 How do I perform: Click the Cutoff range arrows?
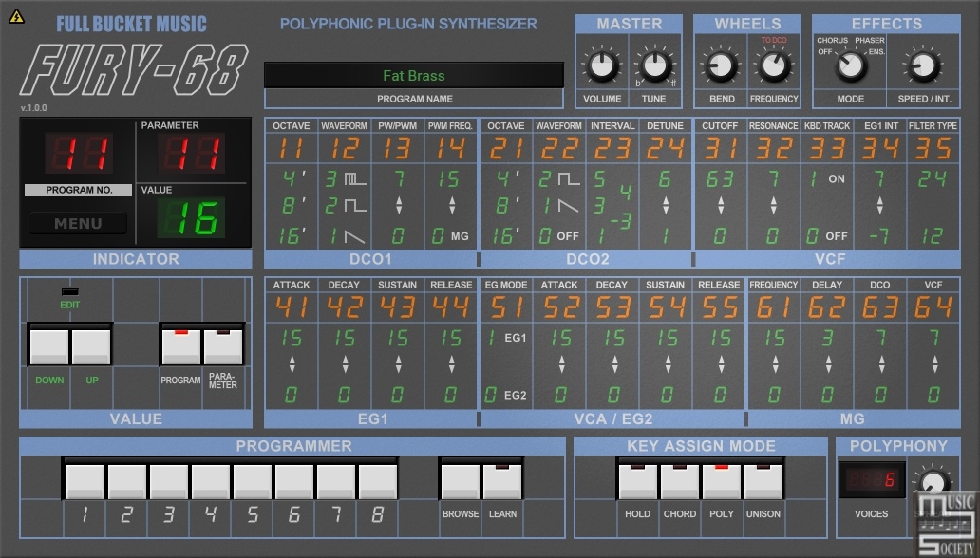pyautogui.click(x=721, y=205)
